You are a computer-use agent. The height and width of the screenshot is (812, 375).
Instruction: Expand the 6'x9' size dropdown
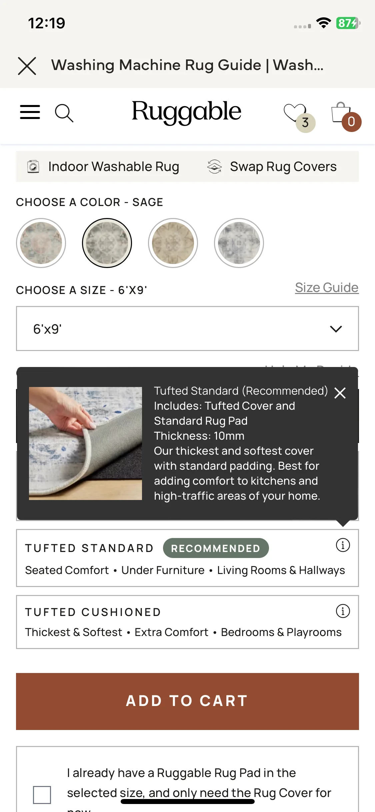187,328
